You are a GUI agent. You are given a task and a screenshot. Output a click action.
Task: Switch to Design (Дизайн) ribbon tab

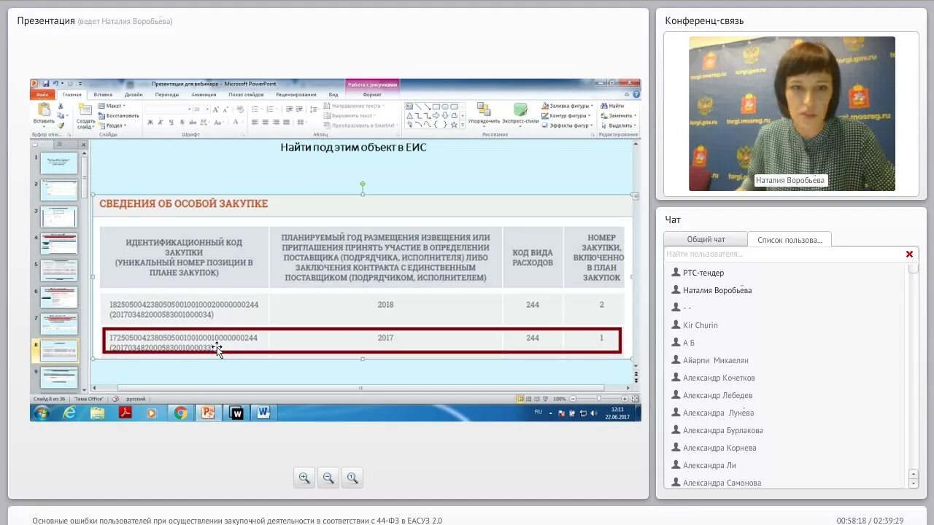point(134,95)
